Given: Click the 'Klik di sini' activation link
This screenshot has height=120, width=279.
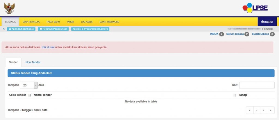Looking at the screenshot, I should (48, 47).
